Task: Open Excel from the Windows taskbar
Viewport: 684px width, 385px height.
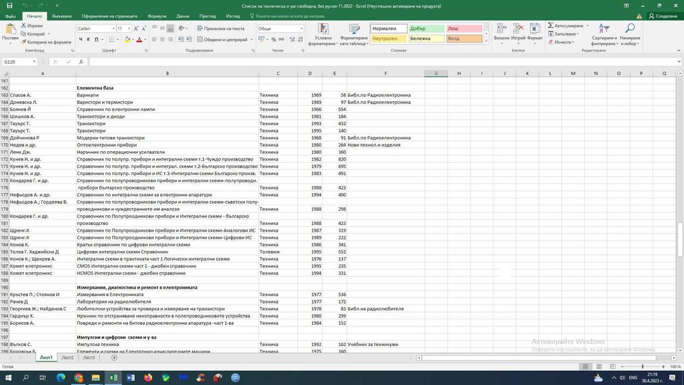Action: 113,377
